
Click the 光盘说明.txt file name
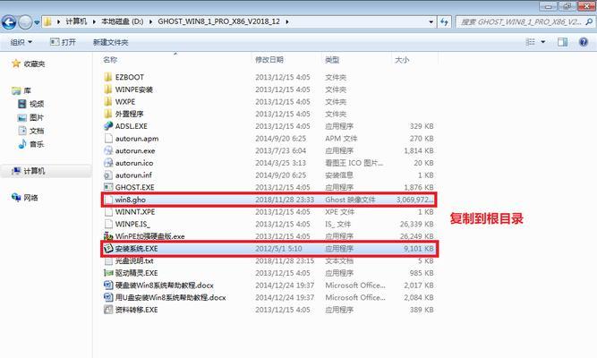(134, 260)
